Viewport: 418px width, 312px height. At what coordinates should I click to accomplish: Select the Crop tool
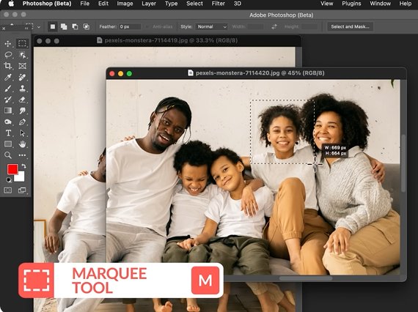point(8,66)
